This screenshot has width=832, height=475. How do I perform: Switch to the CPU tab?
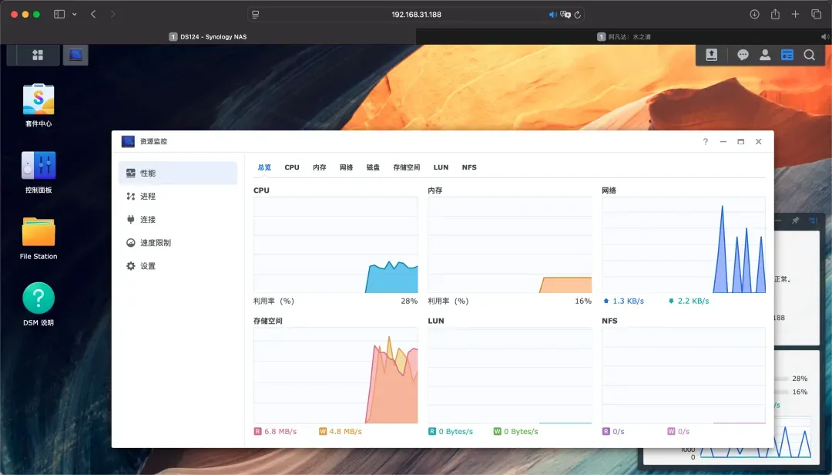click(x=292, y=167)
